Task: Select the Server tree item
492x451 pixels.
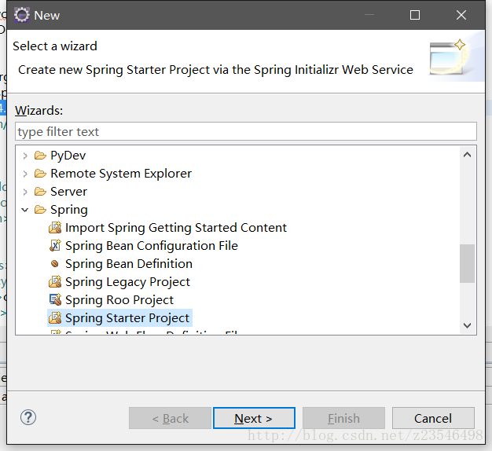Action: click(x=68, y=192)
